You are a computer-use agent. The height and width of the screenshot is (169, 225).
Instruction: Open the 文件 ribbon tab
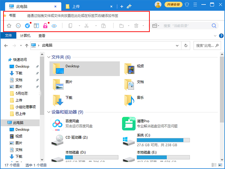(x=8, y=36)
